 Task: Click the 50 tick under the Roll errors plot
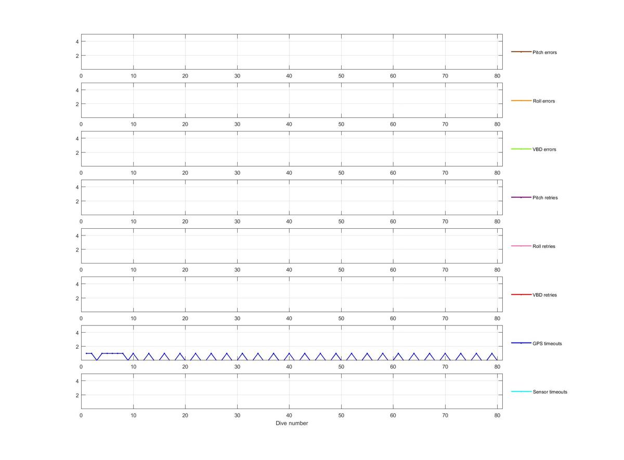341,124
